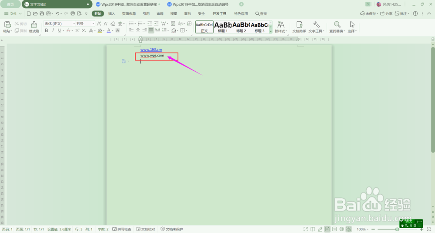This screenshot has height=233, width=435.
Task: Expand the styles gallery arrow
Action: pos(271,32)
